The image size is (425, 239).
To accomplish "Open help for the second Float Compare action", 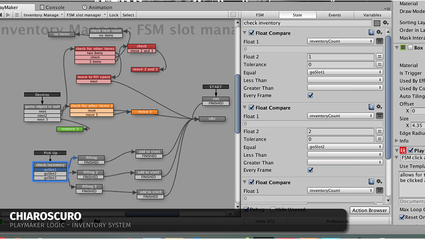I will 371,107.
